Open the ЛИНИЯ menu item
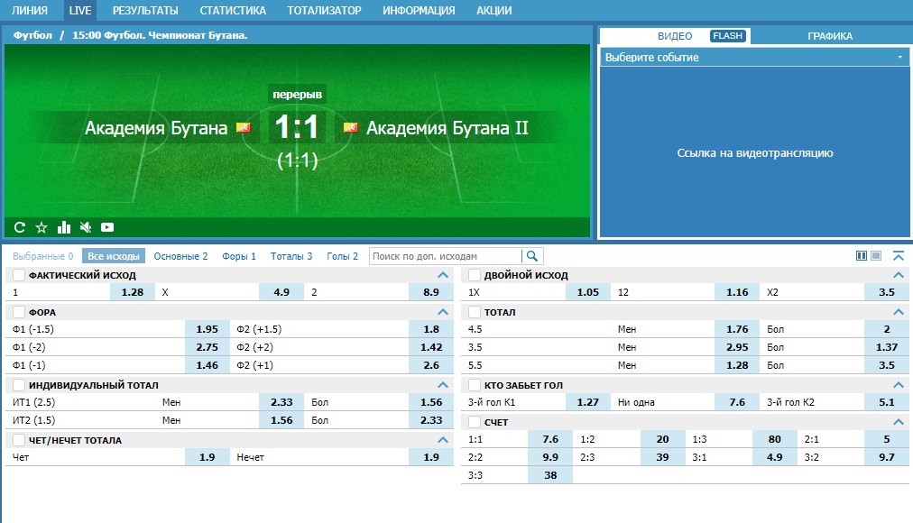 point(30,11)
